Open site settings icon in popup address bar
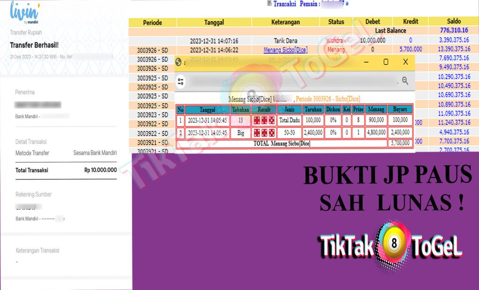Image resolution: width=479 pixels, height=290 pixels. (x=181, y=81)
